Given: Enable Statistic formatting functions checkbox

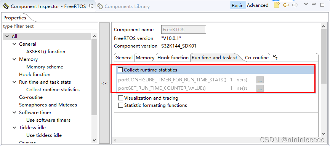Looking at the screenshot, I should [120, 105].
